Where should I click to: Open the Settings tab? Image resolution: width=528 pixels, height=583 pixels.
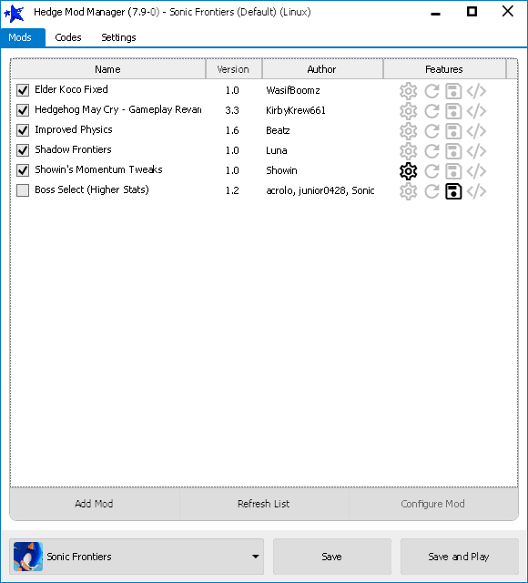[x=118, y=37]
